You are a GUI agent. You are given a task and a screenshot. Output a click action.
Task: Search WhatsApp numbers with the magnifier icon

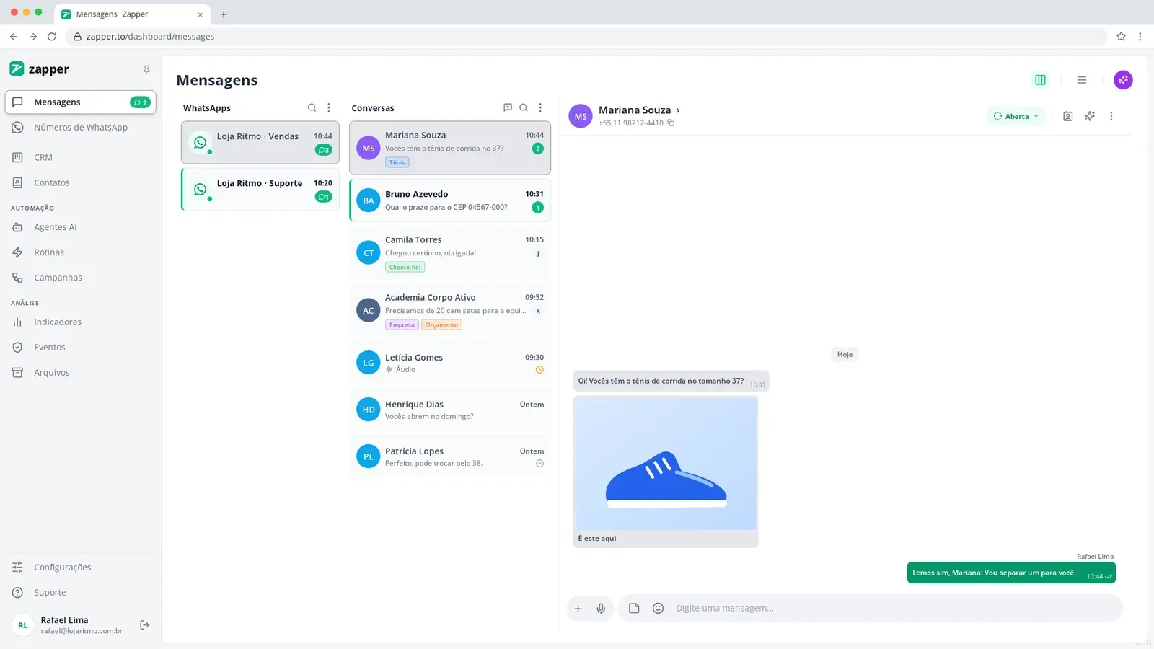[x=312, y=107]
